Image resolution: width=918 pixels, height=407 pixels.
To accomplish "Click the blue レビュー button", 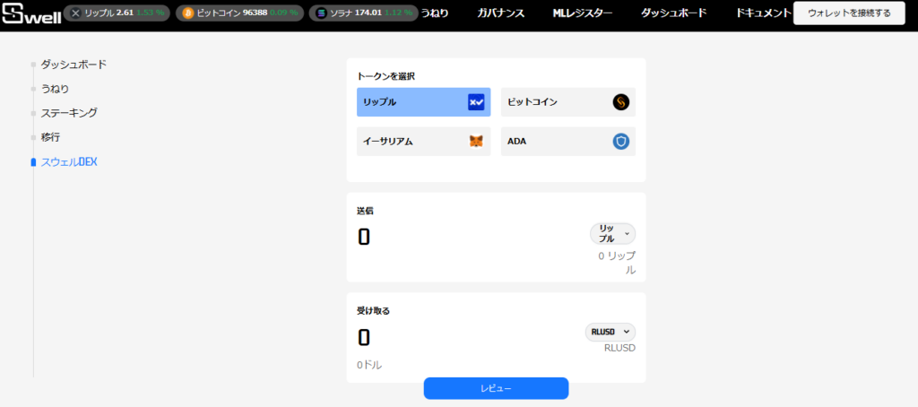I will click(496, 388).
